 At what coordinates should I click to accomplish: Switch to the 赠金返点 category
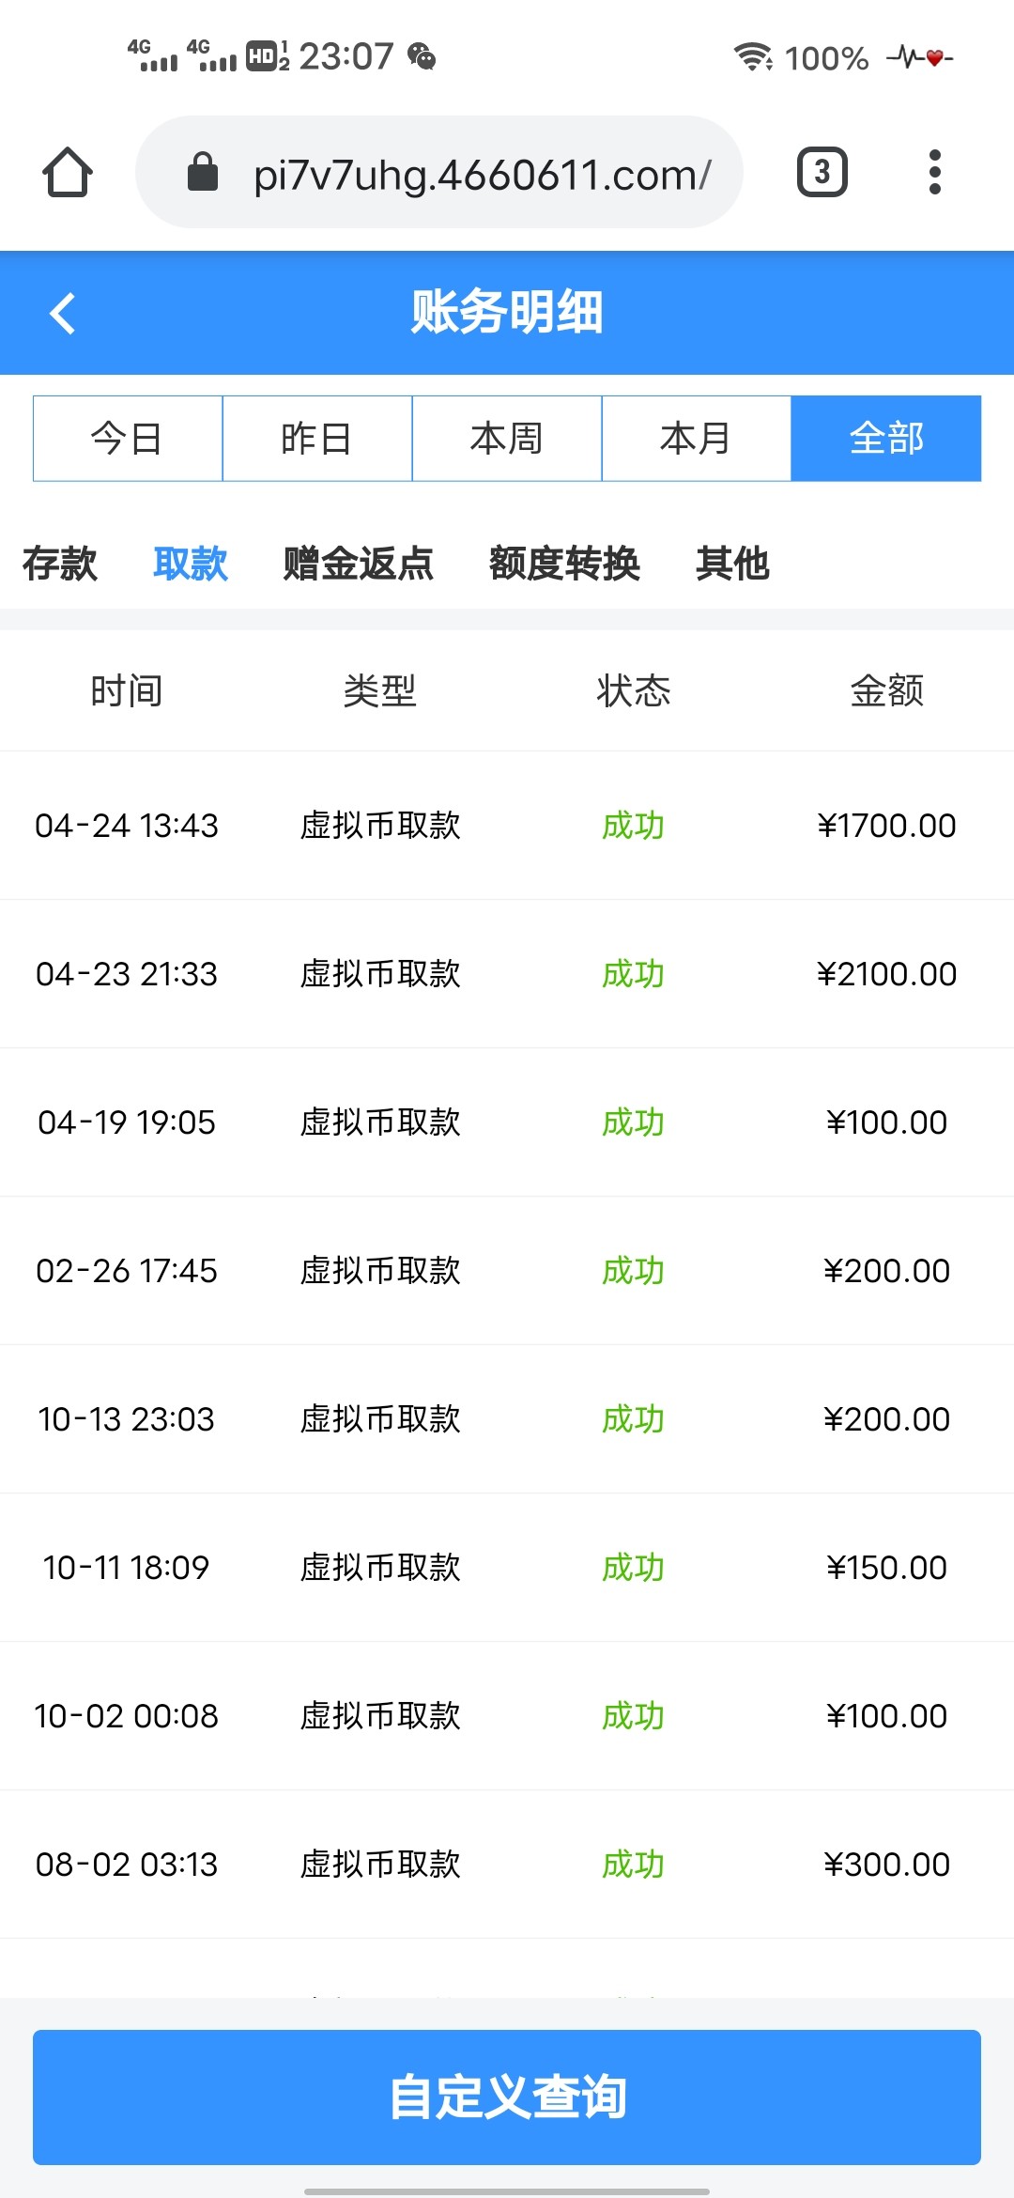[x=359, y=564]
